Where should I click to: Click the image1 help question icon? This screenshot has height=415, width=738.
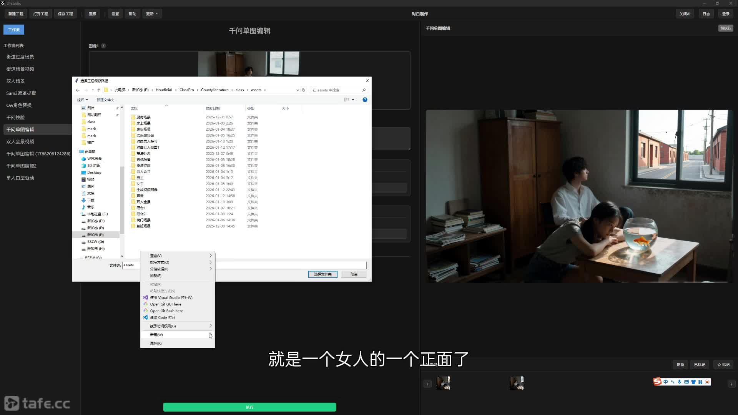point(103,46)
